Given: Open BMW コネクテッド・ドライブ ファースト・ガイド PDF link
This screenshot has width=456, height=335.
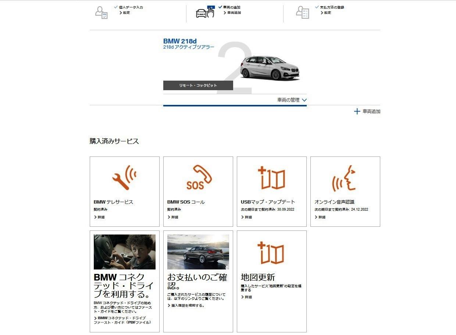Looking at the screenshot, I should 122,320.
